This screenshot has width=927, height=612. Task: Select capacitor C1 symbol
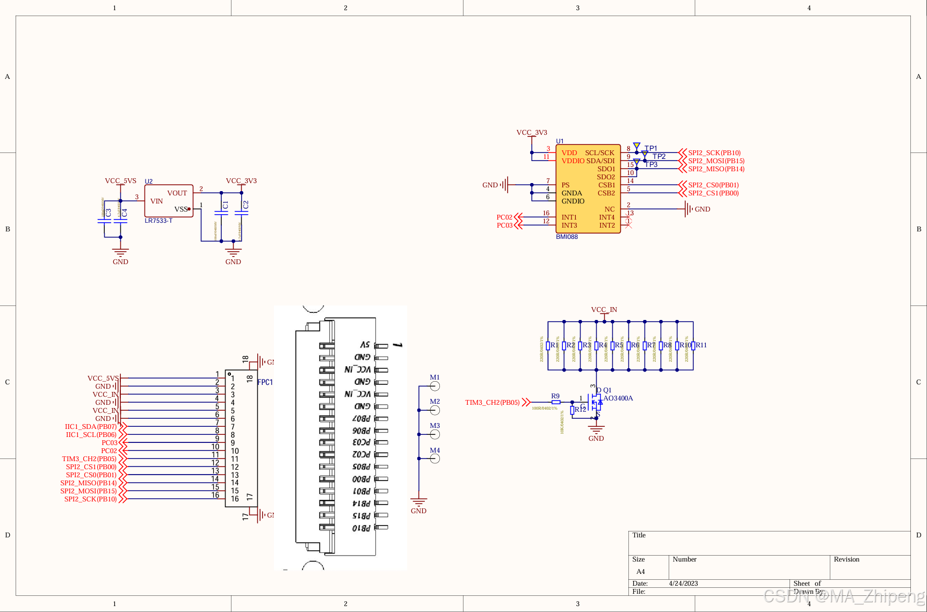[x=221, y=212]
